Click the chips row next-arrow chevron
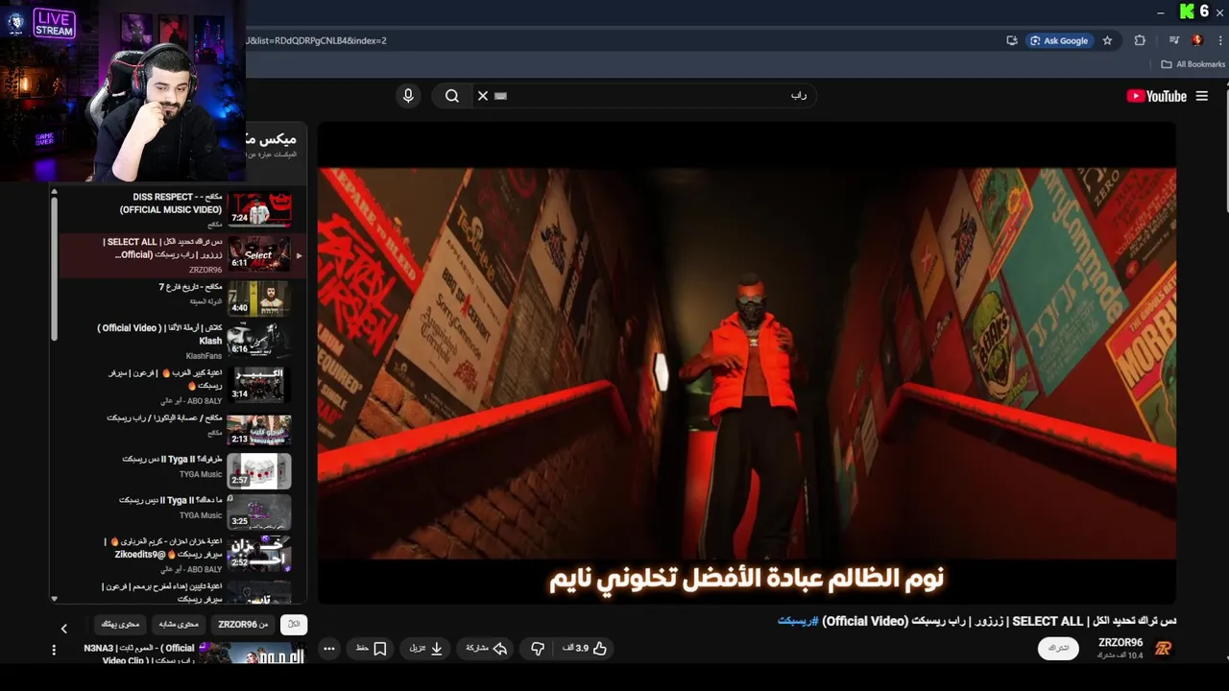 (64, 629)
